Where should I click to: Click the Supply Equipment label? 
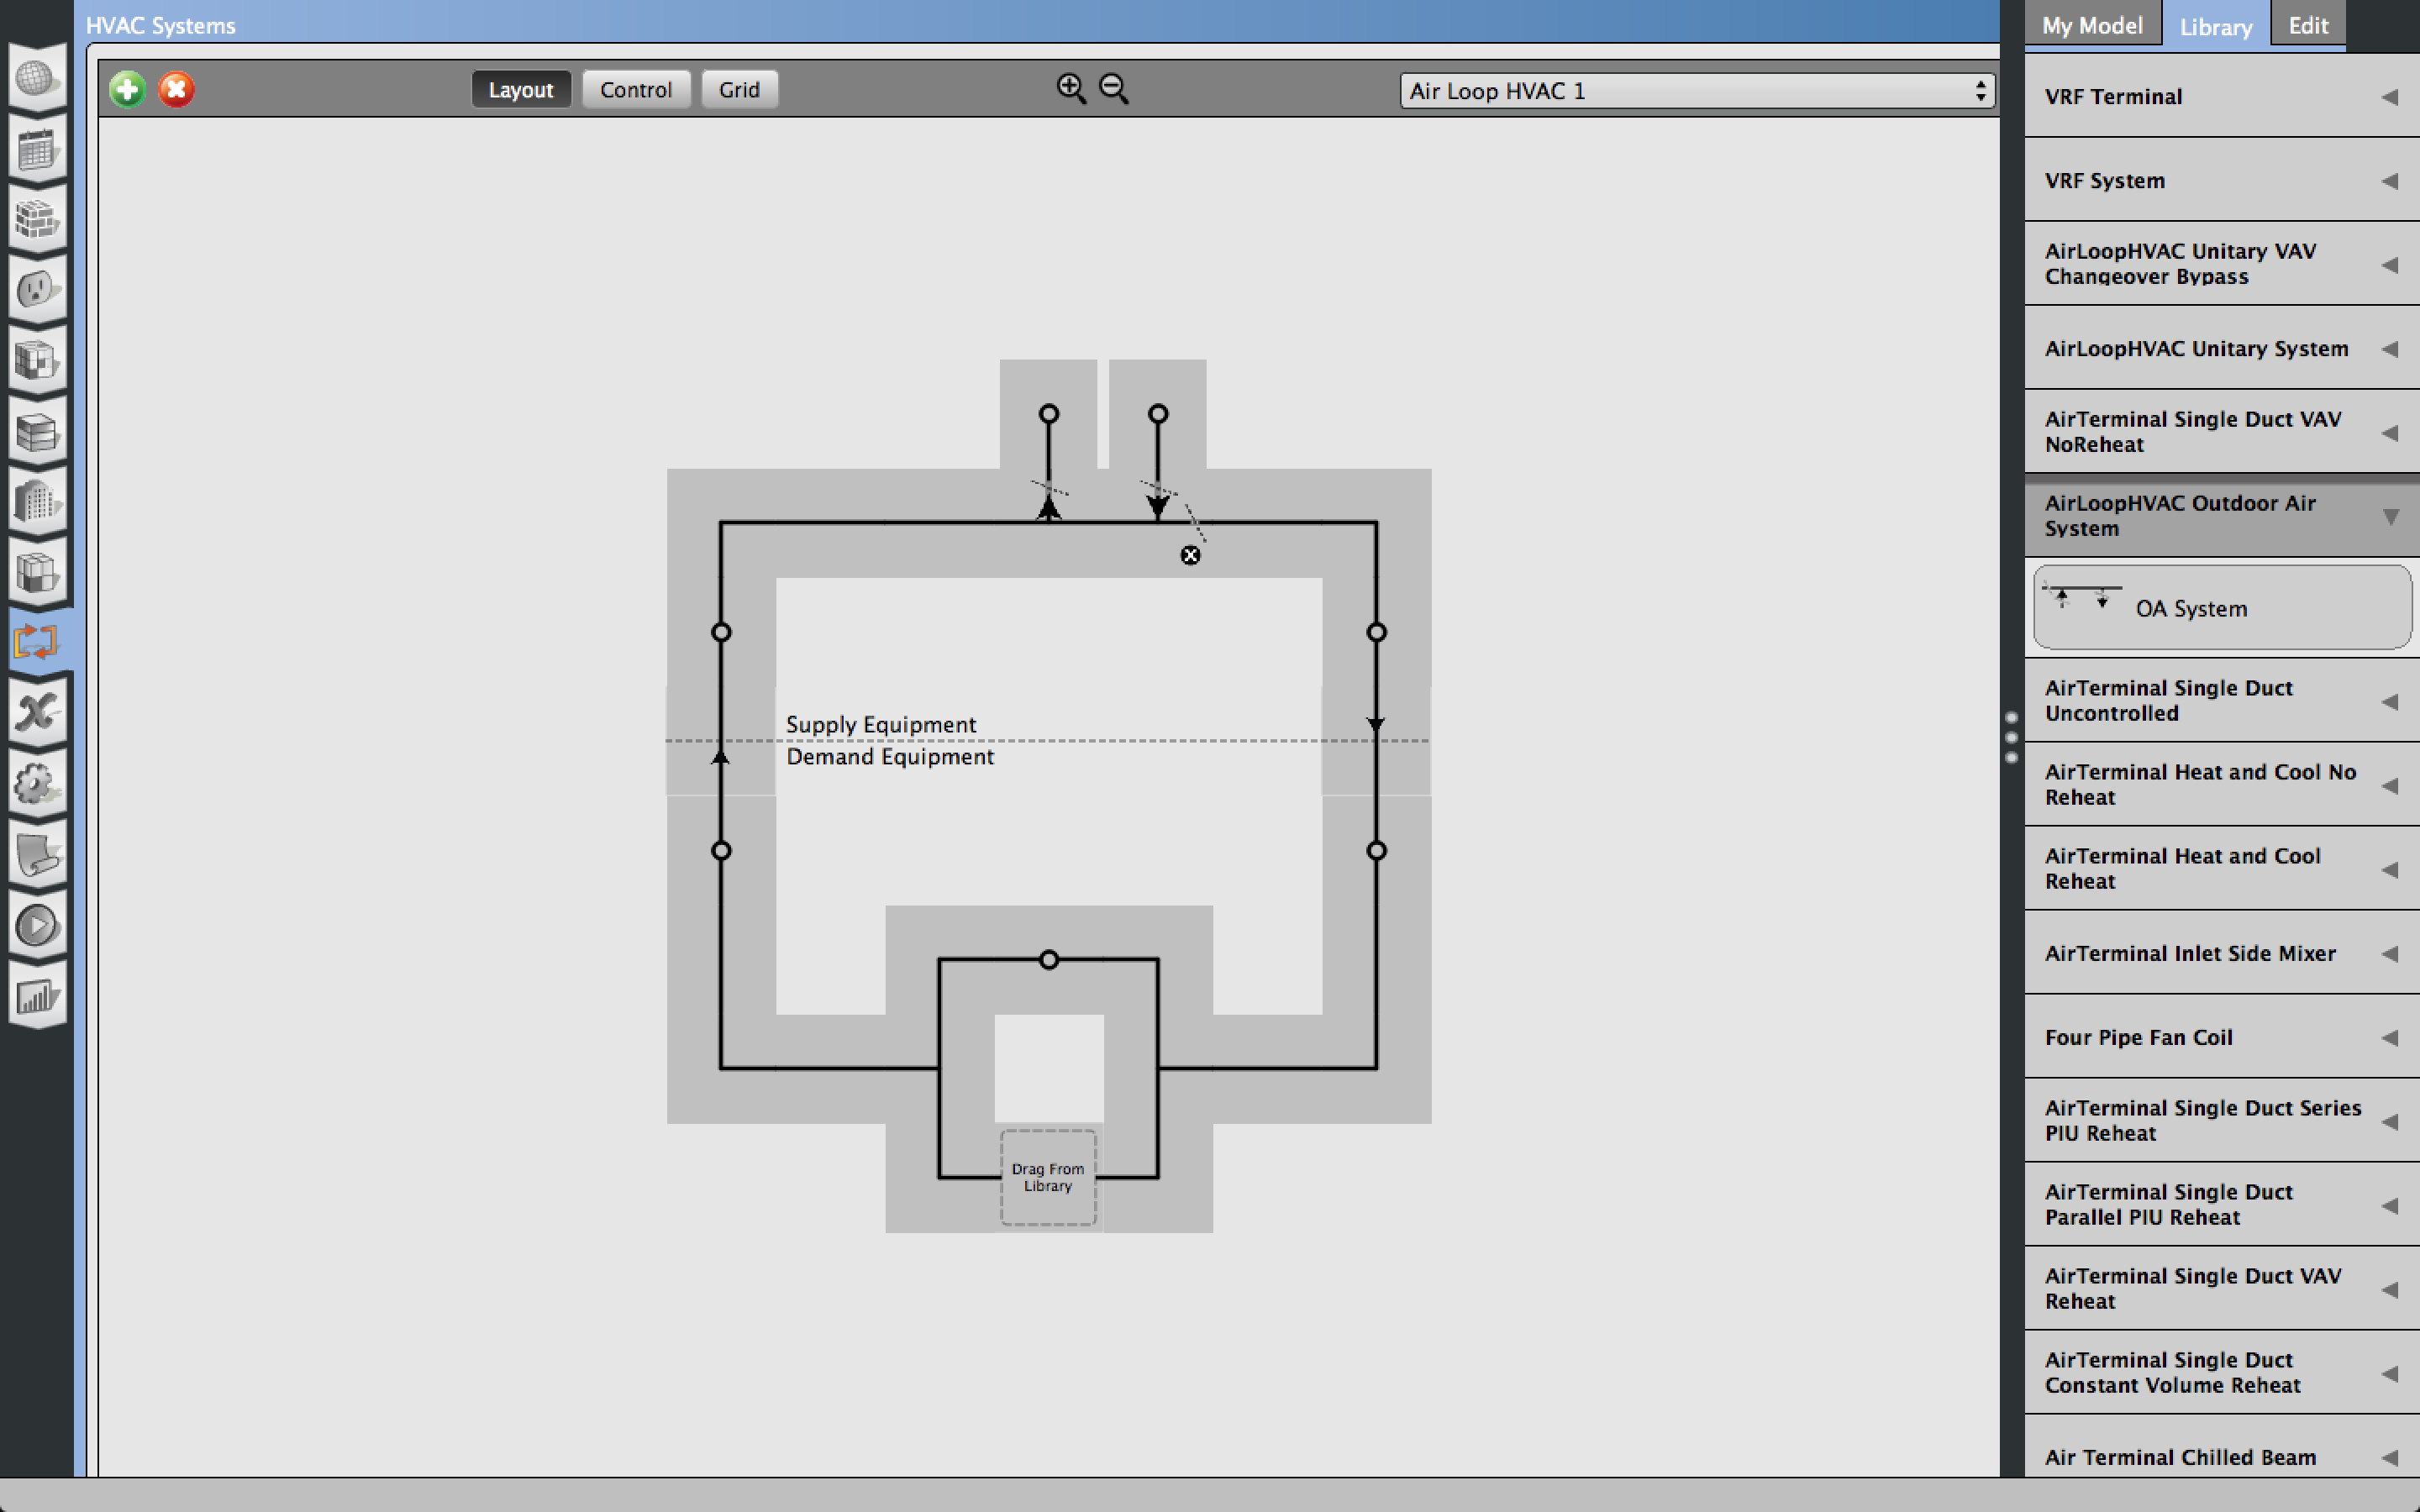(880, 724)
